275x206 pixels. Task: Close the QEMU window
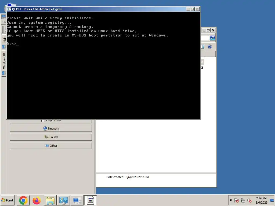[x=197, y=9]
